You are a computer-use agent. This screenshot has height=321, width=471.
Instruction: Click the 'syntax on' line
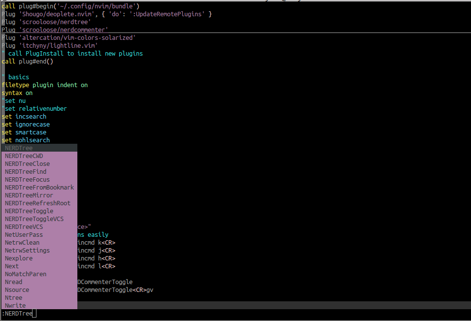point(17,93)
